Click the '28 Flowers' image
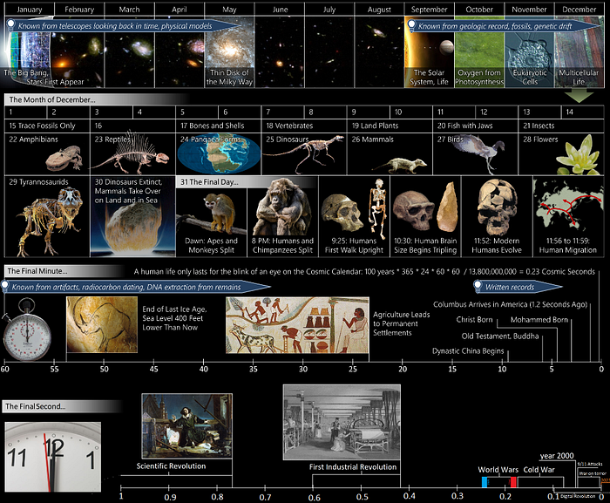 578,155
